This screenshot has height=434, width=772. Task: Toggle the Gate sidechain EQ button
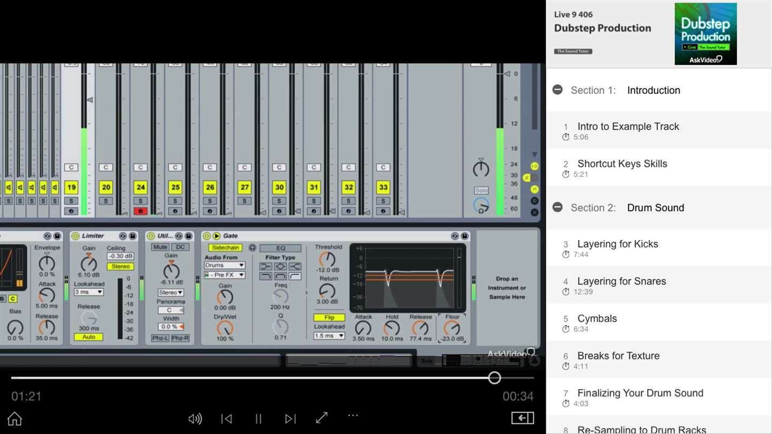point(280,248)
